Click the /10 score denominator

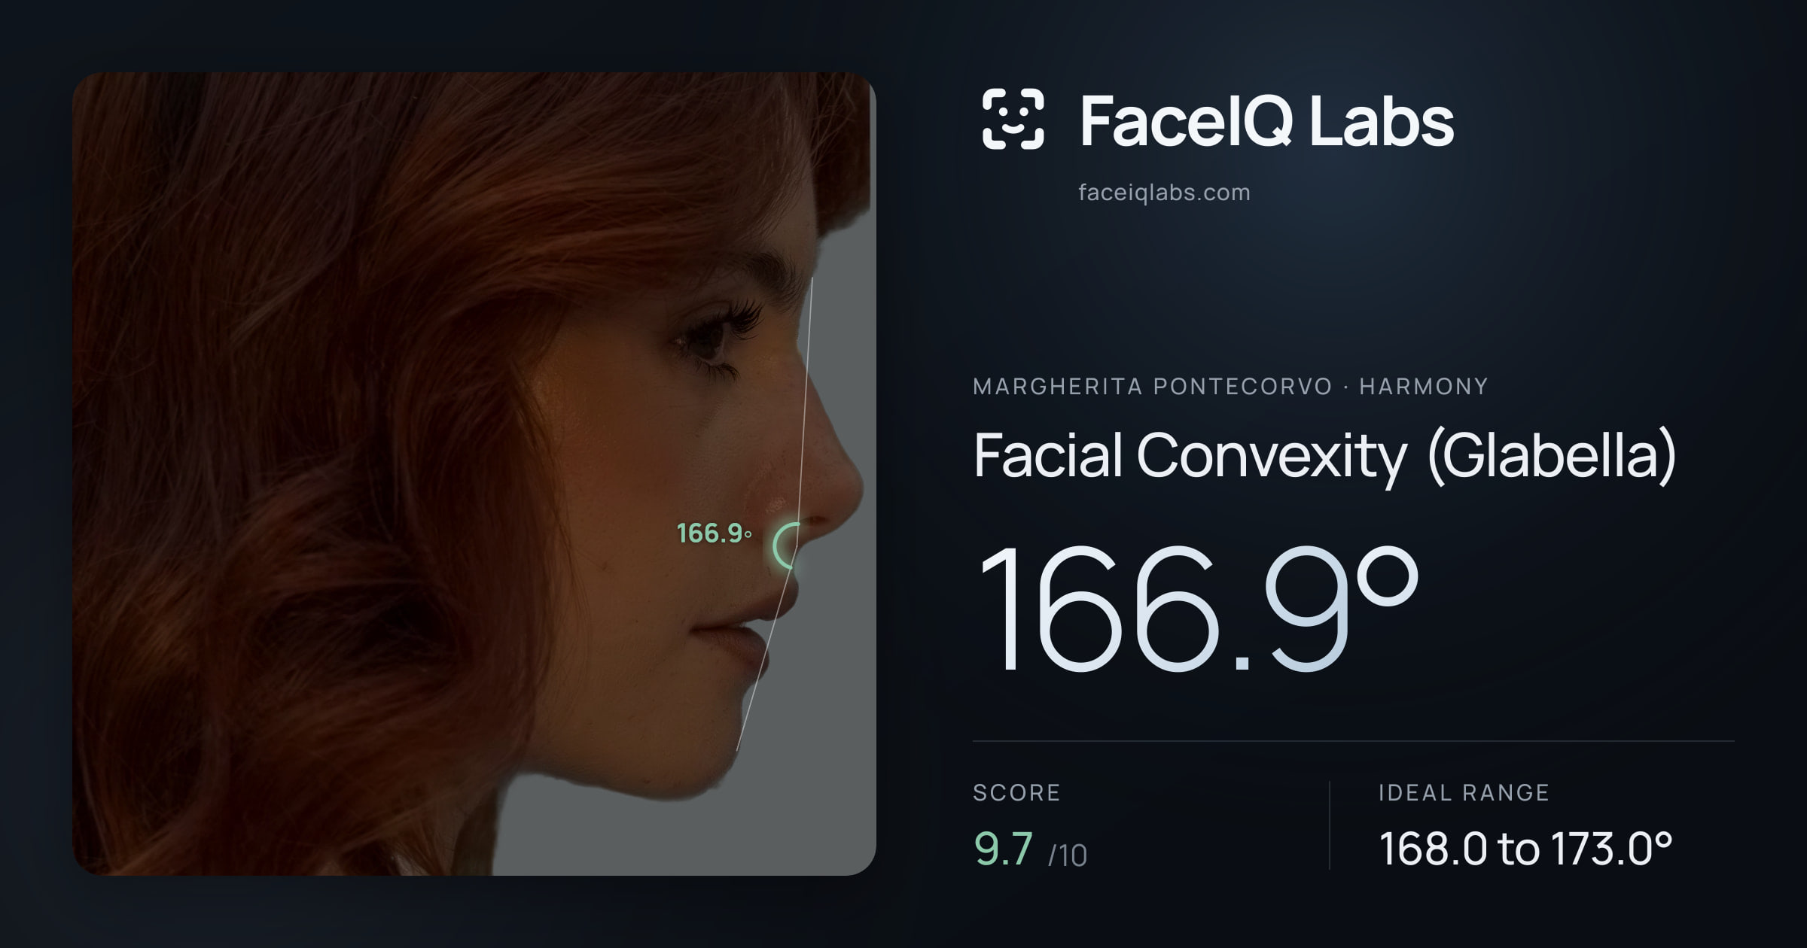click(x=1068, y=855)
